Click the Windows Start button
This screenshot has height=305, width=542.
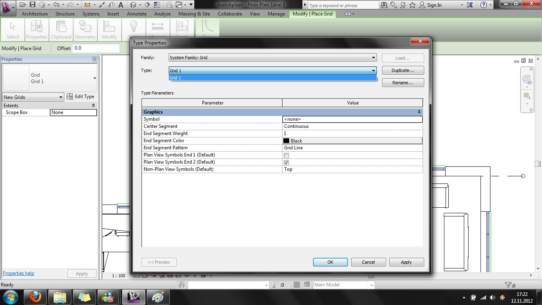10,297
